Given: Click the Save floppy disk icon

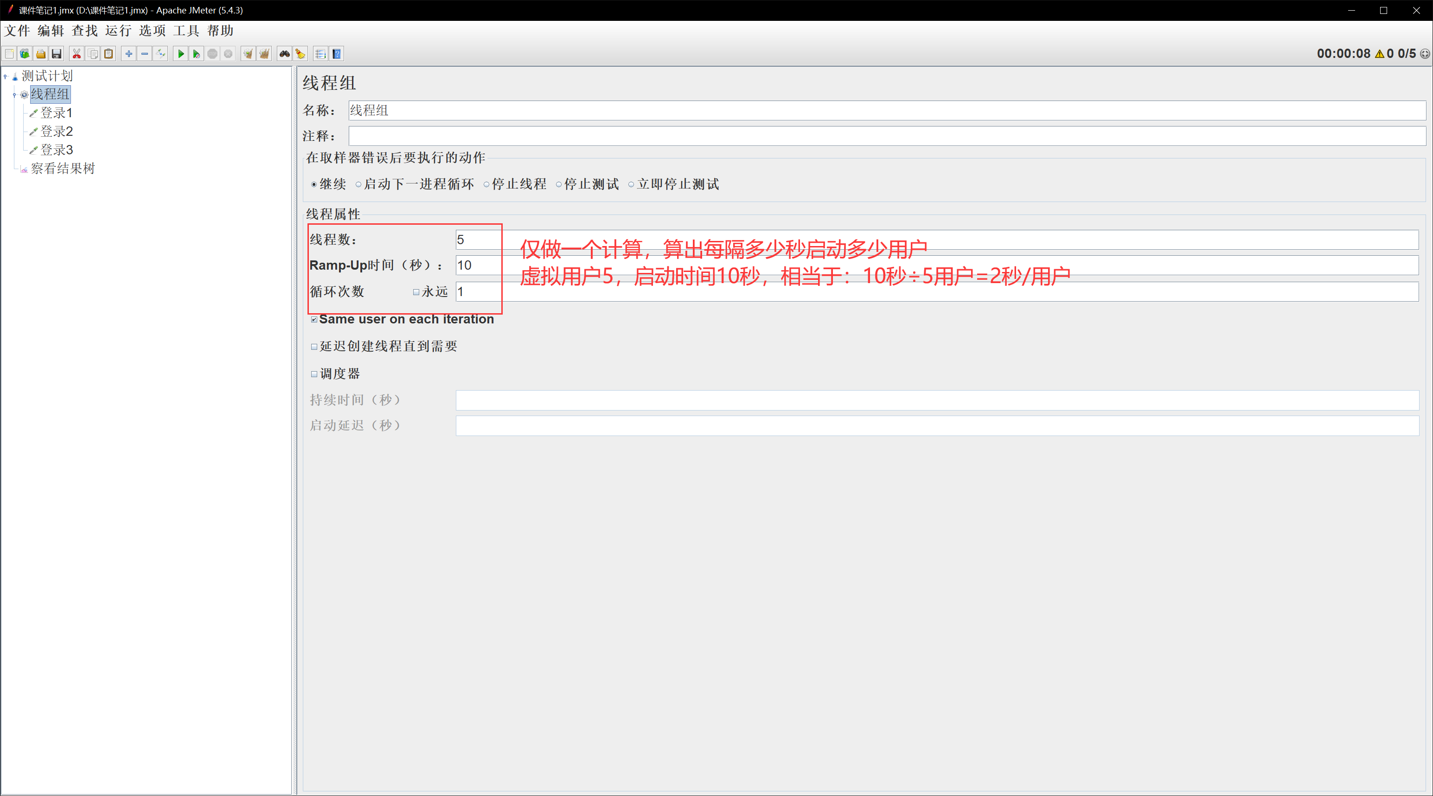Looking at the screenshot, I should pos(57,54).
